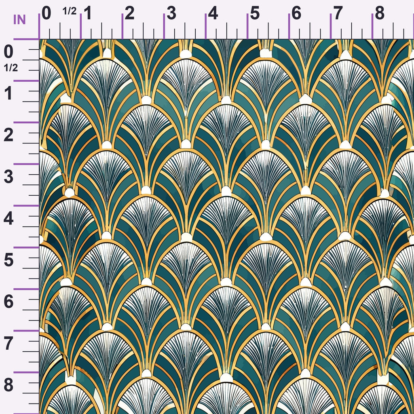The image size is (414, 414).
Task: Click the teal art deco fan pattern swatch
Action: click(227, 227)
